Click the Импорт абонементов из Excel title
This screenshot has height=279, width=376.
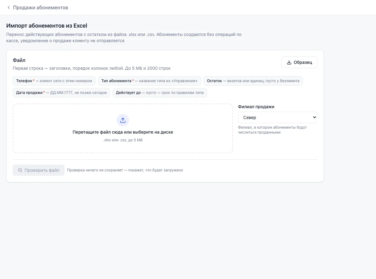(x=47, y=26)
